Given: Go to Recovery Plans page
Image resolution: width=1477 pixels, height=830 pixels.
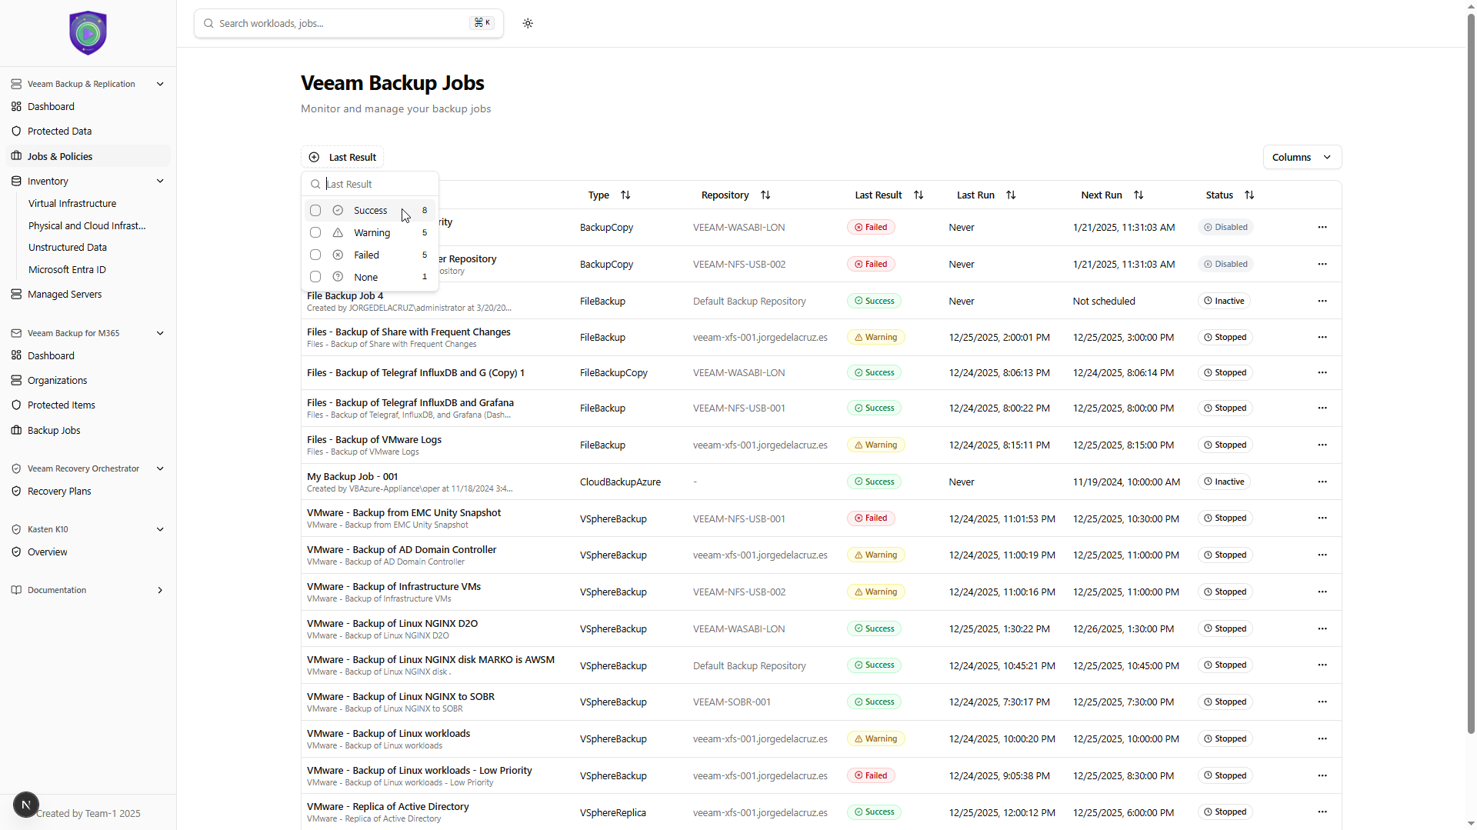Looking at the screenshot, I should [59, 492].
